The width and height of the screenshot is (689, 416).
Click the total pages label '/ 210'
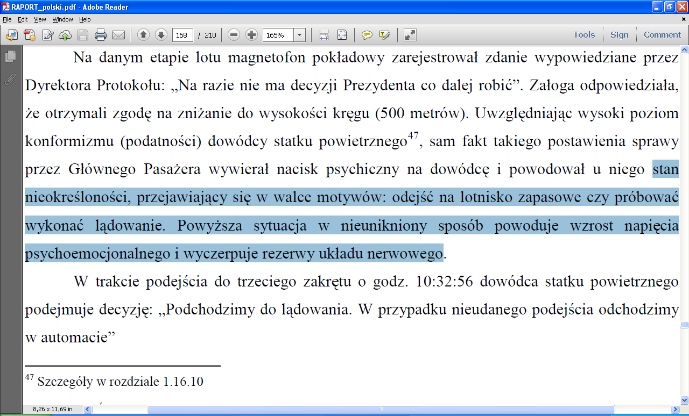coord(207,35)
